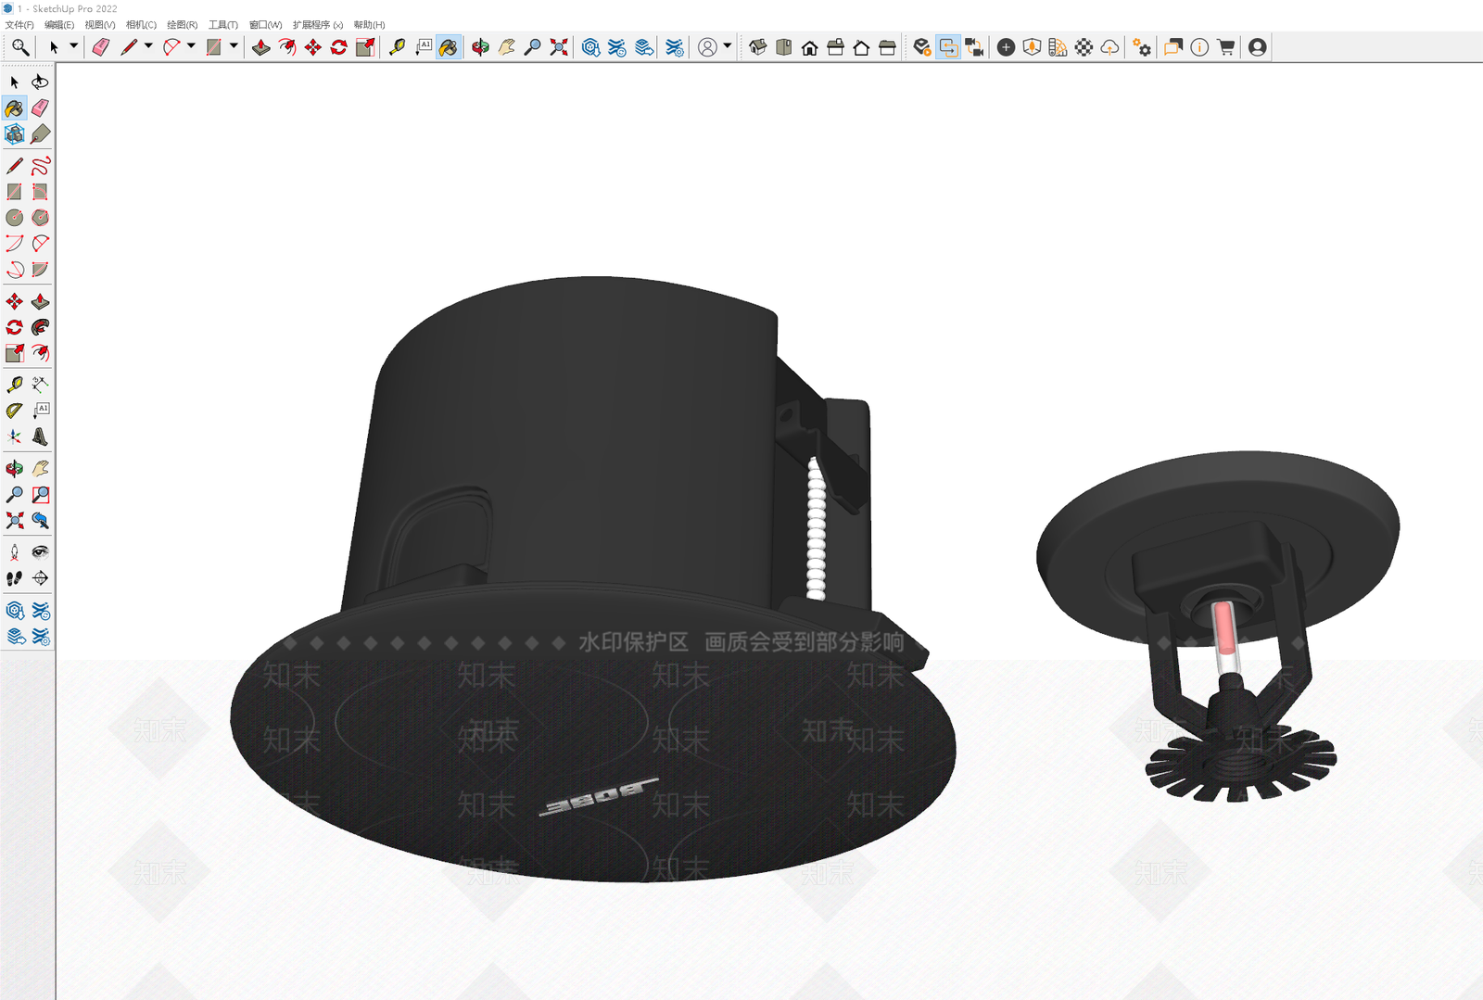The height and width of the screenshot is (1000, 1483).
Task: Select the Tape Measure tool
Action: pyautogui.click(x=397, y=47)
